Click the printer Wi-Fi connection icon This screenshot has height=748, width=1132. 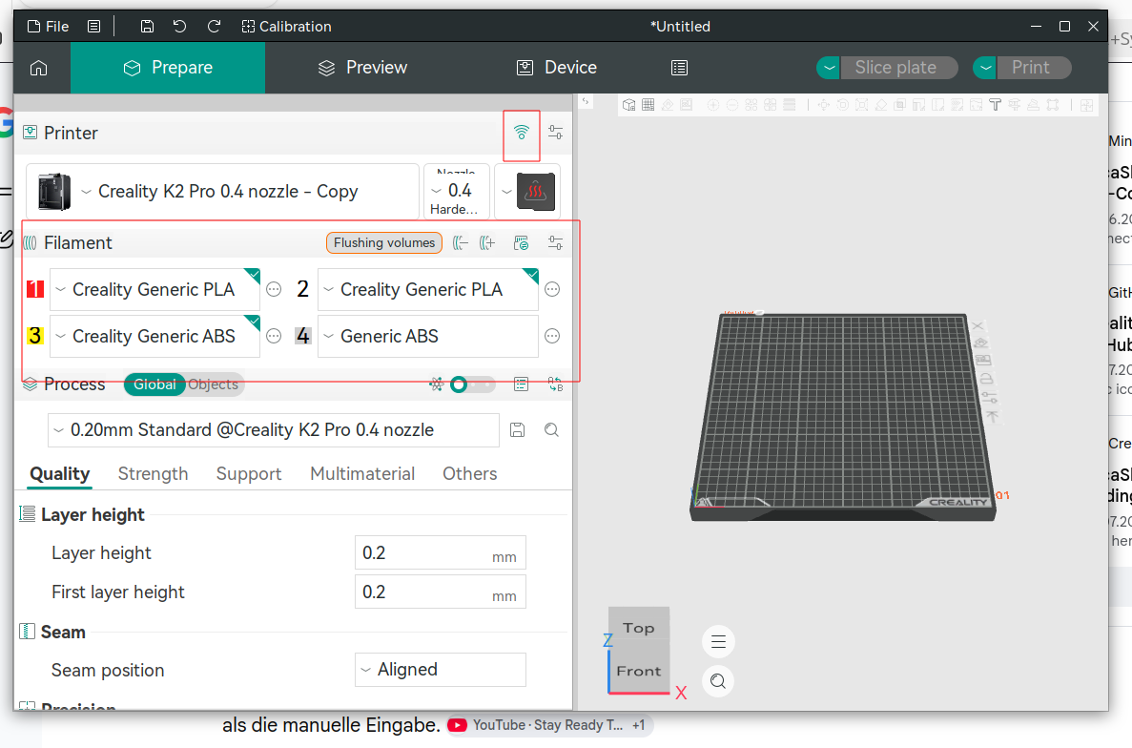522,133
